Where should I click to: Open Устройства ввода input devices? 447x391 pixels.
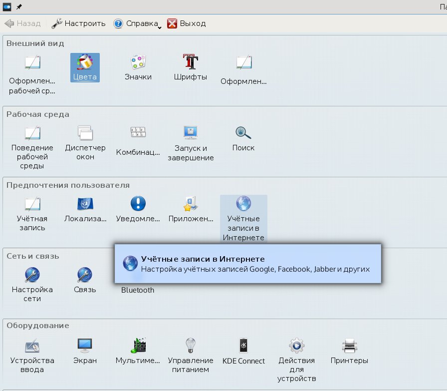click(x=32, y=356)
